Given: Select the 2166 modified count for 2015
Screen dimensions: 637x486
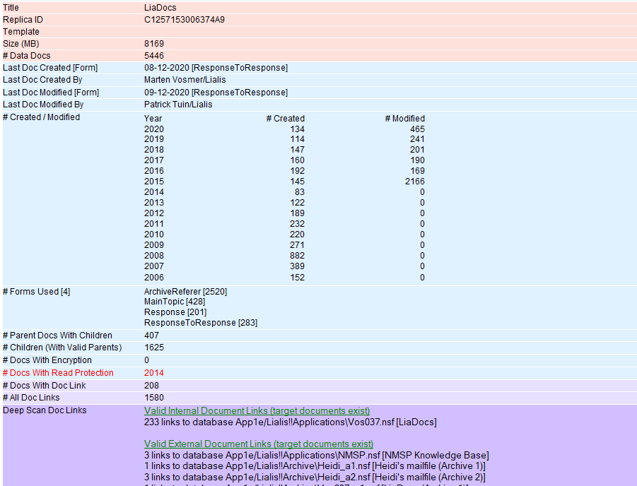Looking at the screenshot, I should point(414,181).
